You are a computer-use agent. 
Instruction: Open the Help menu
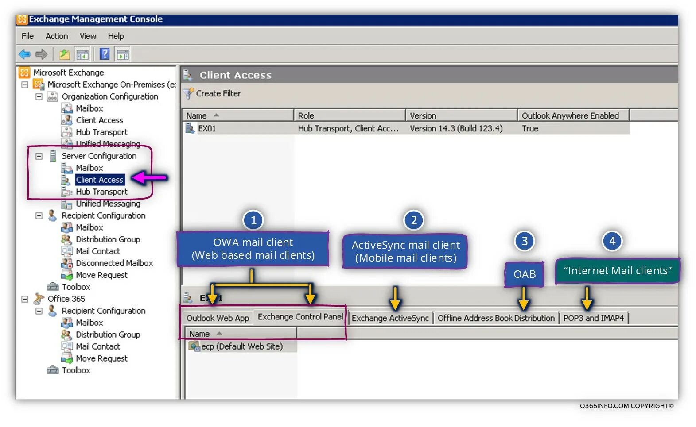[116, 36]
